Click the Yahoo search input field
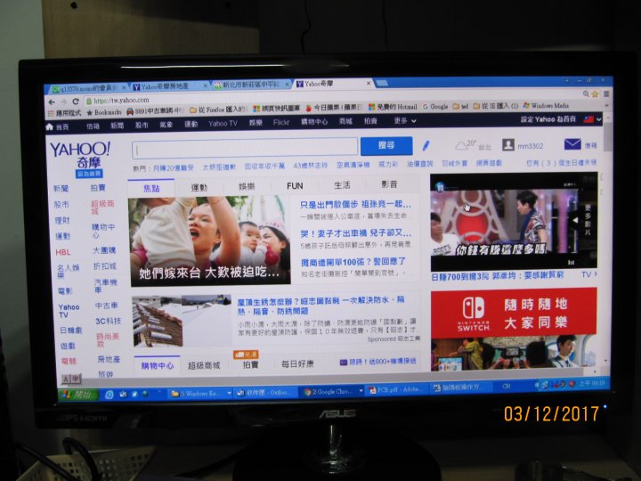Viewport: 641px width, 481px height. [245, 148]
